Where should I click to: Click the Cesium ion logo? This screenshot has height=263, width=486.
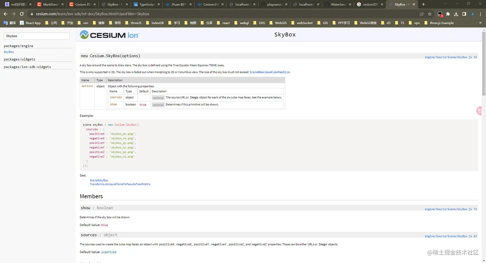pyautogui.click(x=109, y=35)
